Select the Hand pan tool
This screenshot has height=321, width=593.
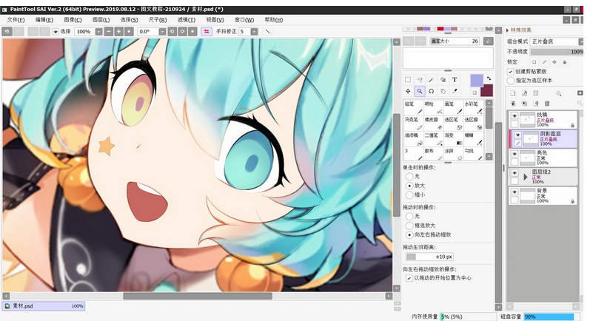(443, 91)
